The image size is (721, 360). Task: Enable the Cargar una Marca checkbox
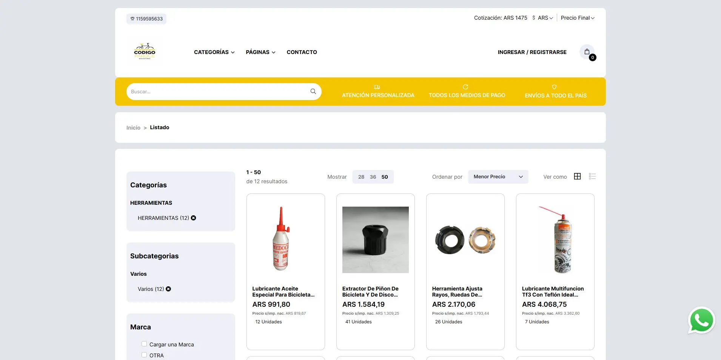[143, 344]
